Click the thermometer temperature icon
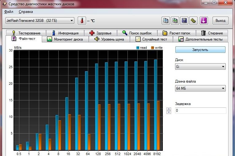The height and width of the screenshot is (156, 235). (x=82, y=21)
